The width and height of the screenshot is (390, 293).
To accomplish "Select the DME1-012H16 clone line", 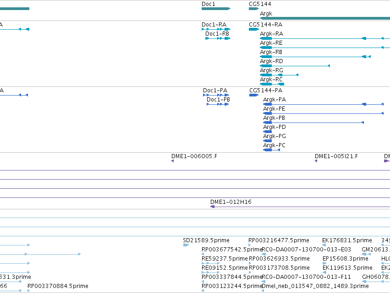I will click(300, 207).
